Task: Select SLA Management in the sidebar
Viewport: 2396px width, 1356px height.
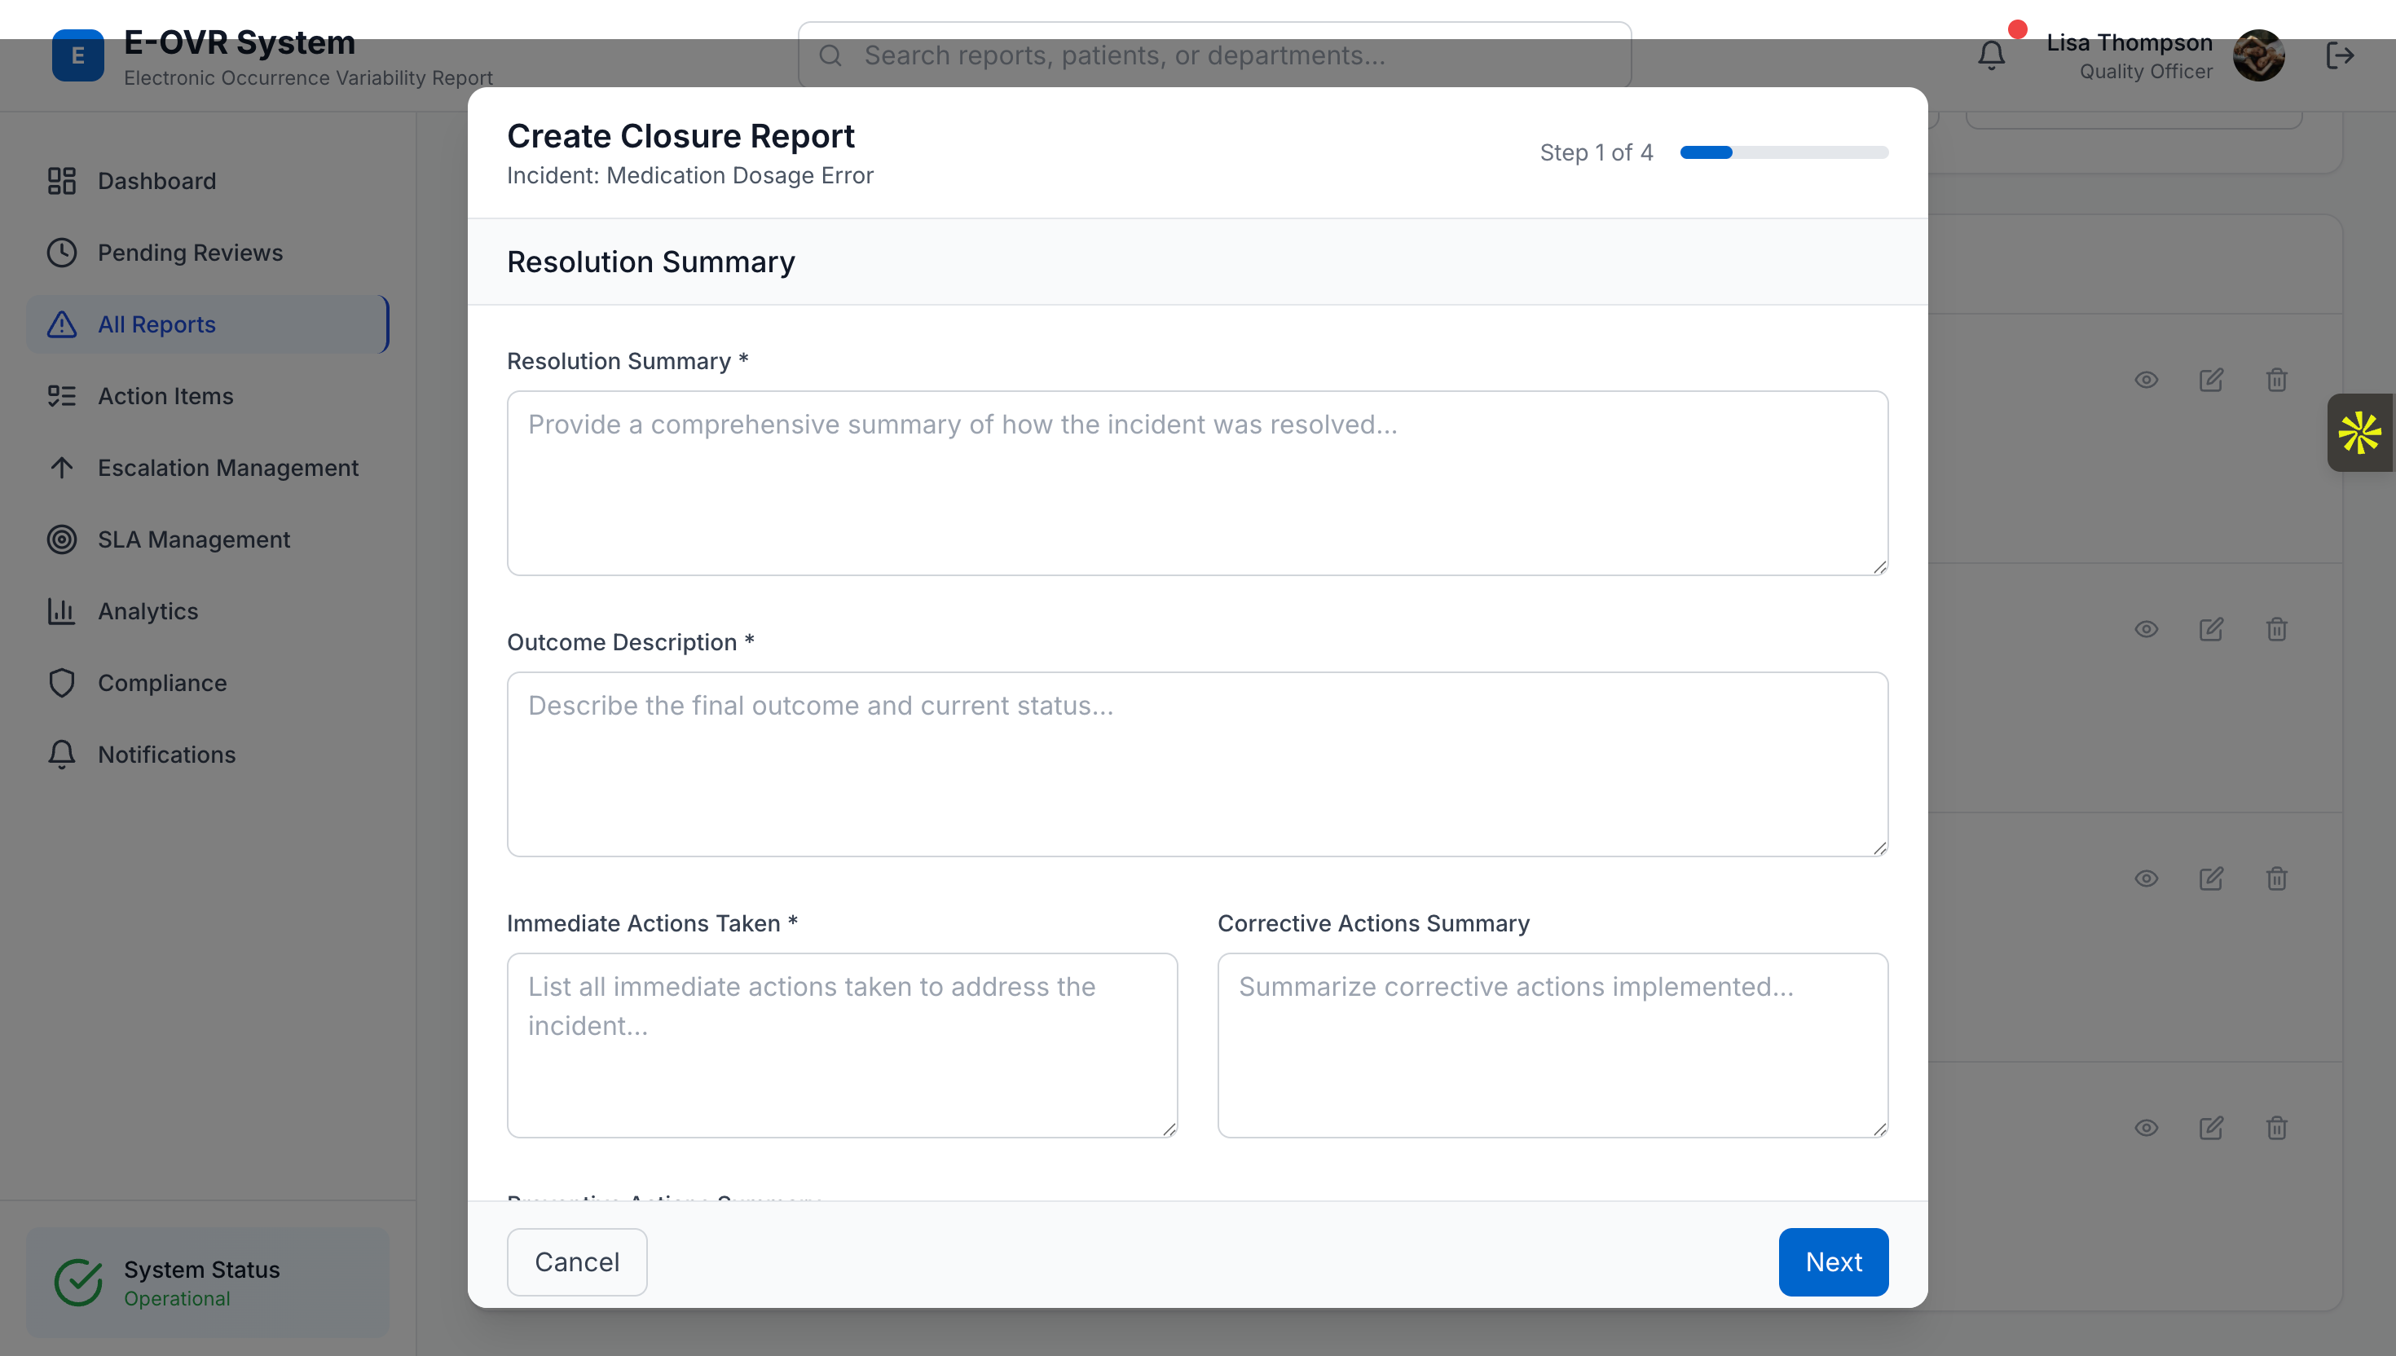Action: point(194,539)
